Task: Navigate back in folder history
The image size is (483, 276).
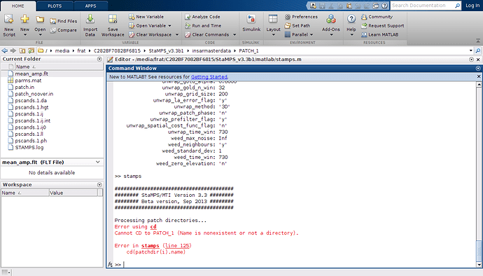Action: 5,50
